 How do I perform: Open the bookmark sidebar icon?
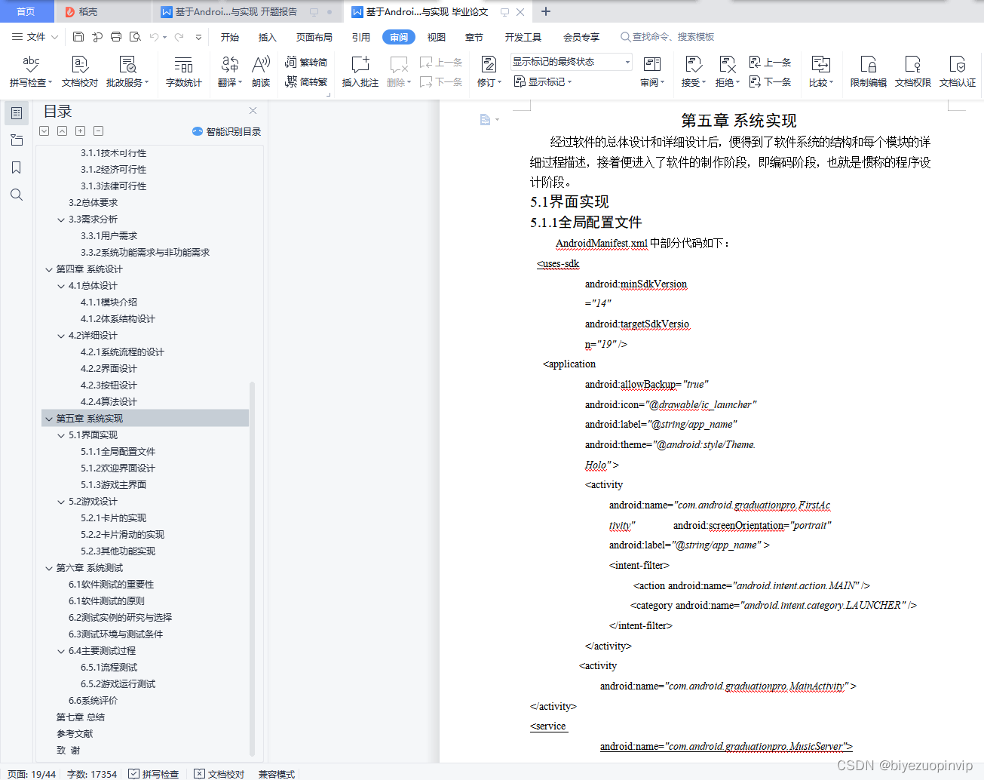(17, 167)
